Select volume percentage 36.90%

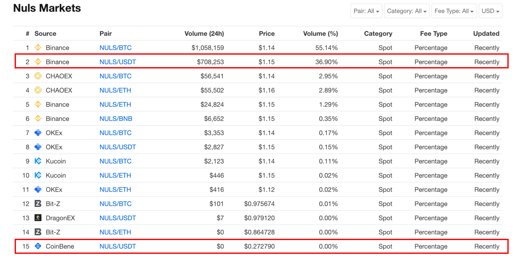point(326,62)
